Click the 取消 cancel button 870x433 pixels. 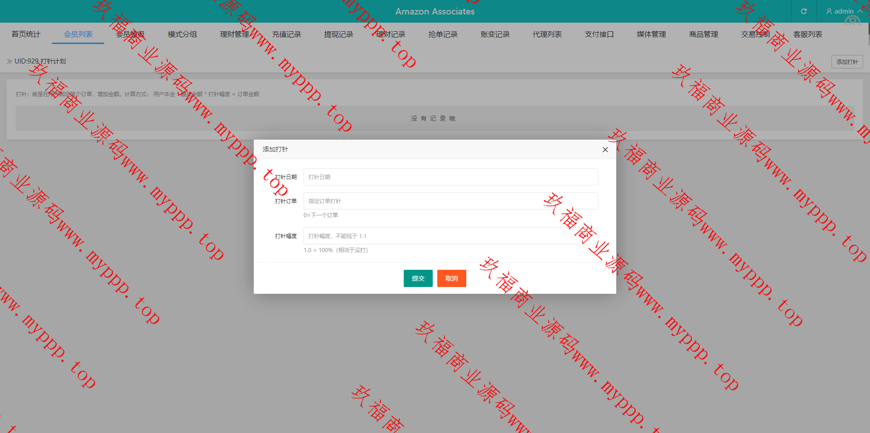tap(451, 278)
